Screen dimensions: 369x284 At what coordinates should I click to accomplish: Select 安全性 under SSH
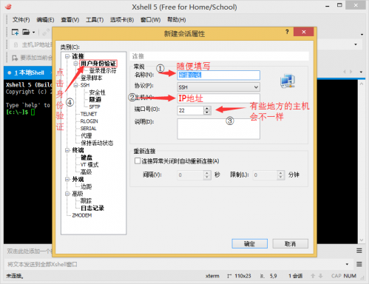[x=97, y=92]
